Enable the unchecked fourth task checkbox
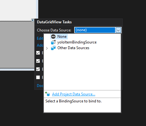146x126 pixels. click(38, 77)
